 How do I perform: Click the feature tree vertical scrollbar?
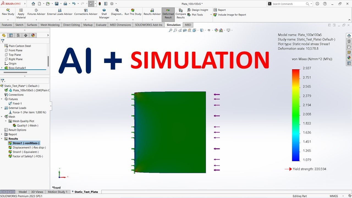[x=48, y=61]
